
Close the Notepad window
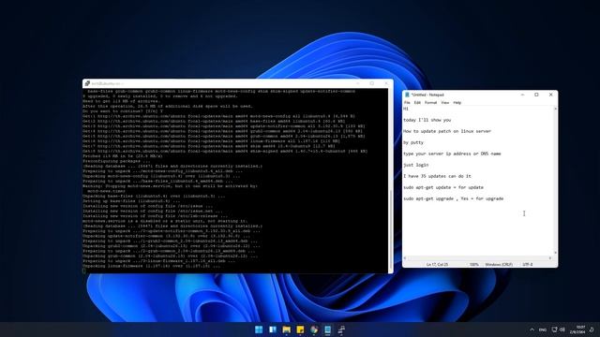point(550,95)
